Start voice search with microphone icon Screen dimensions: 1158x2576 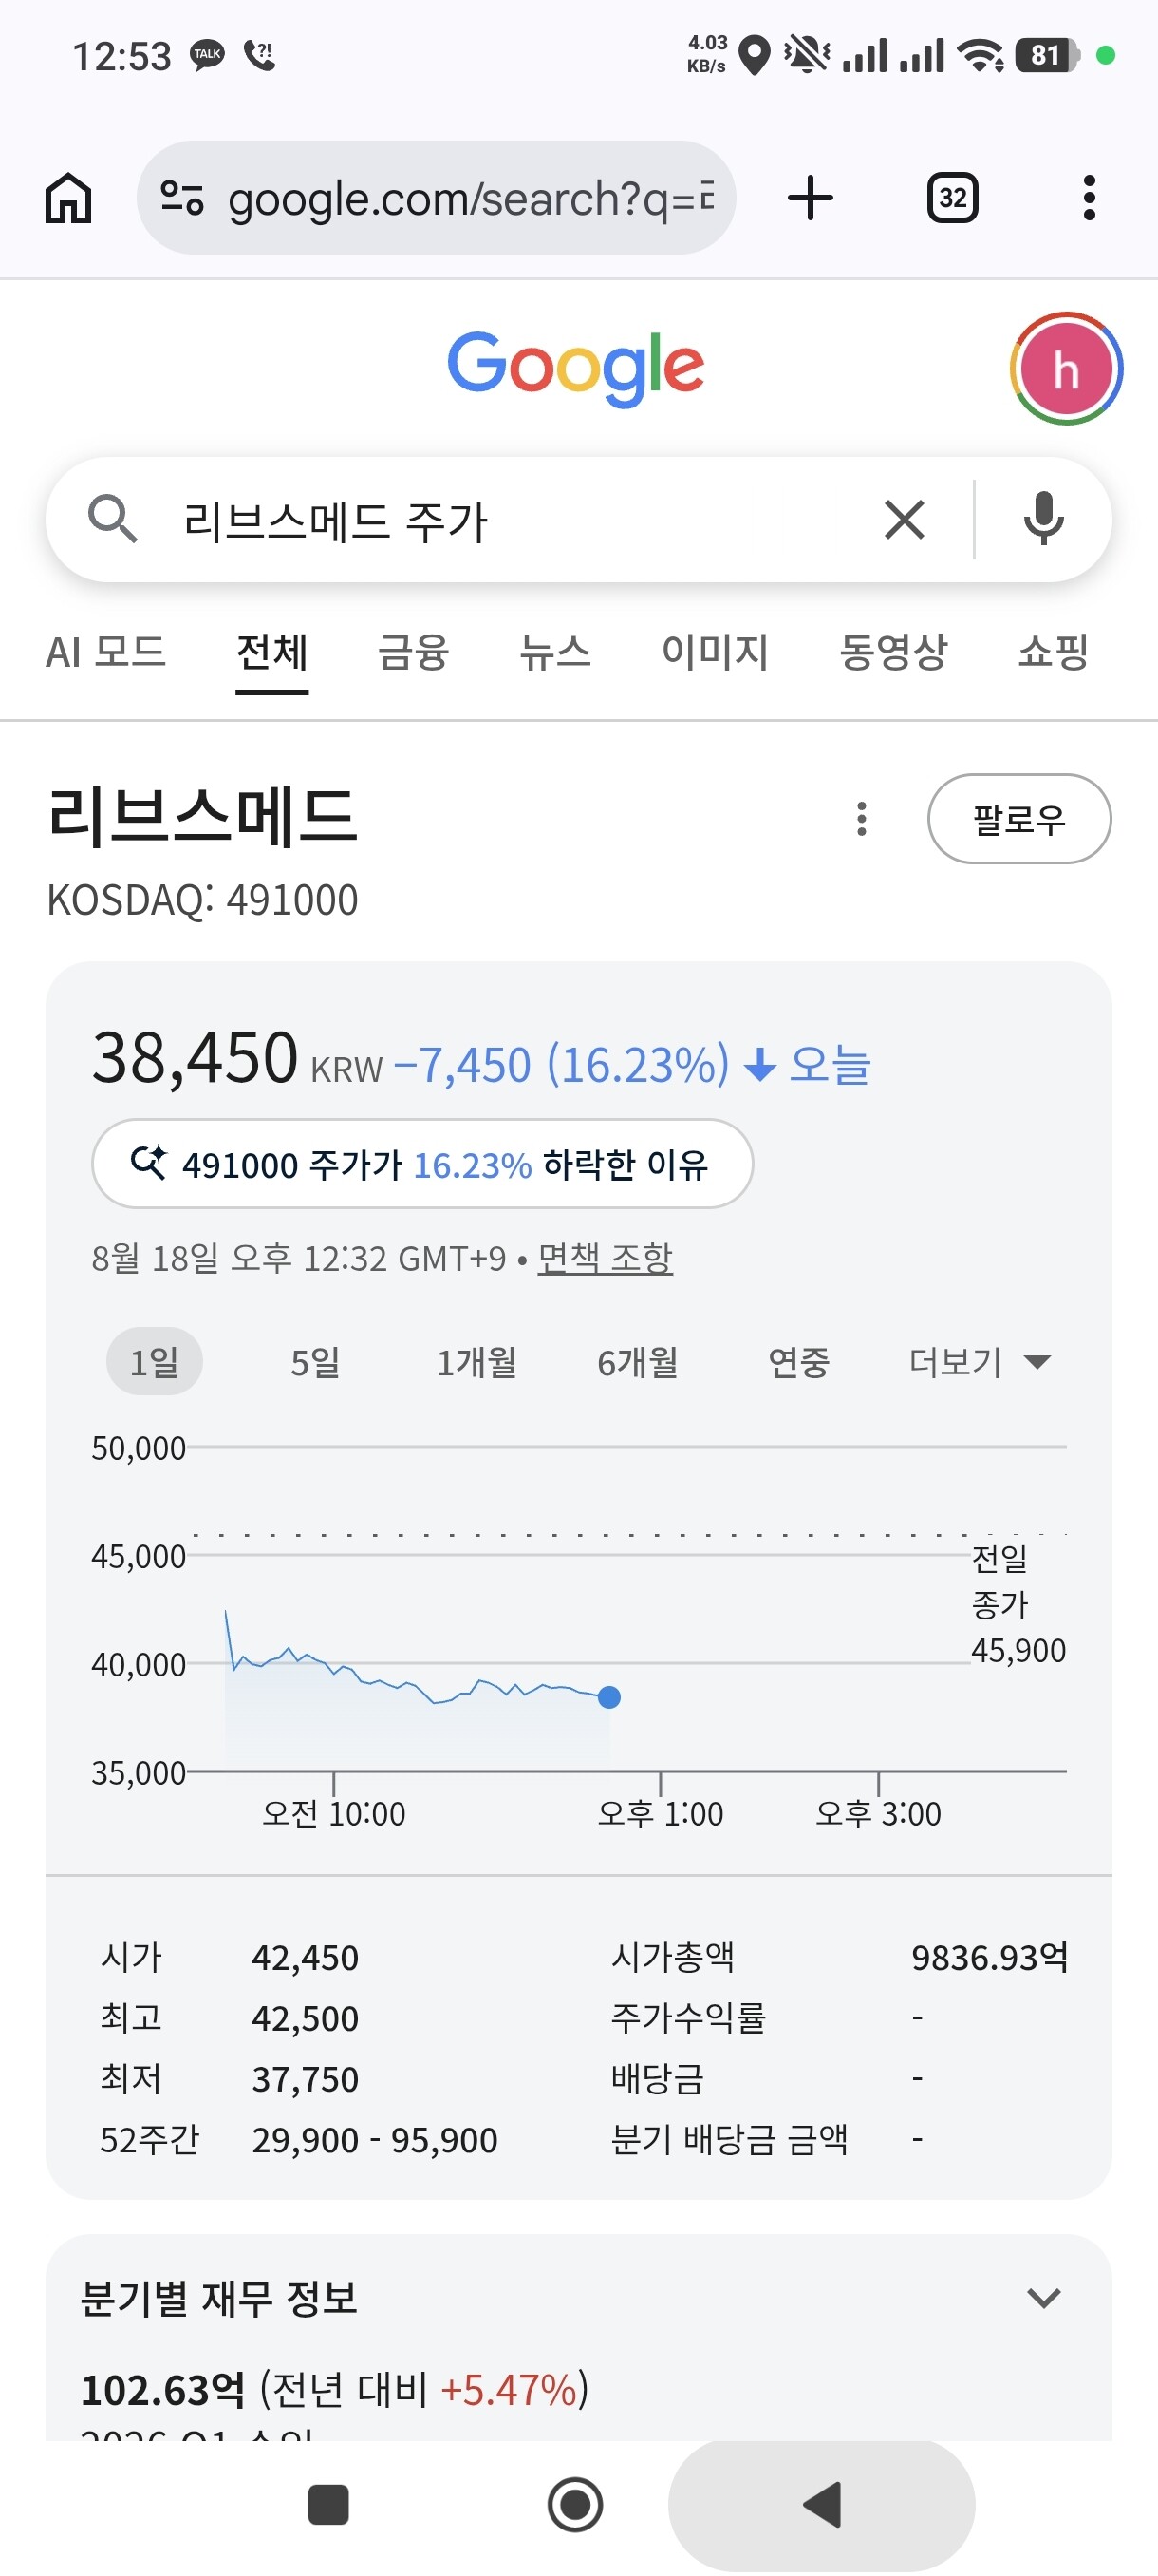1043,519
